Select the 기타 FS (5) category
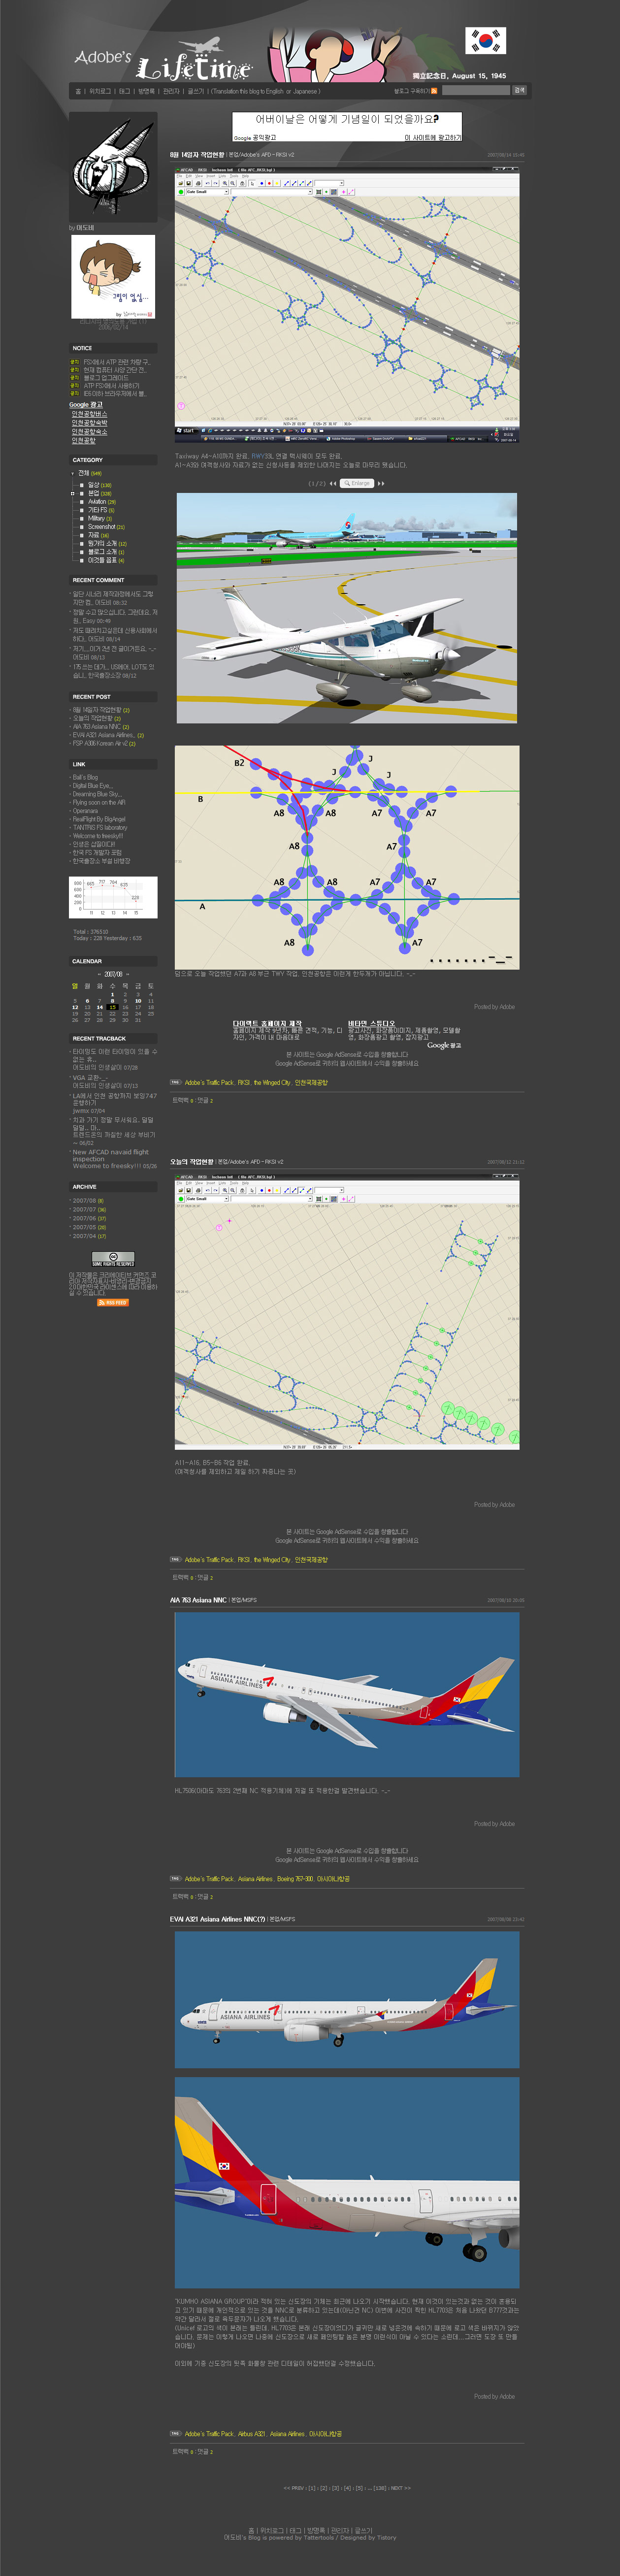The image size is (620, 2576). point(101,510)
